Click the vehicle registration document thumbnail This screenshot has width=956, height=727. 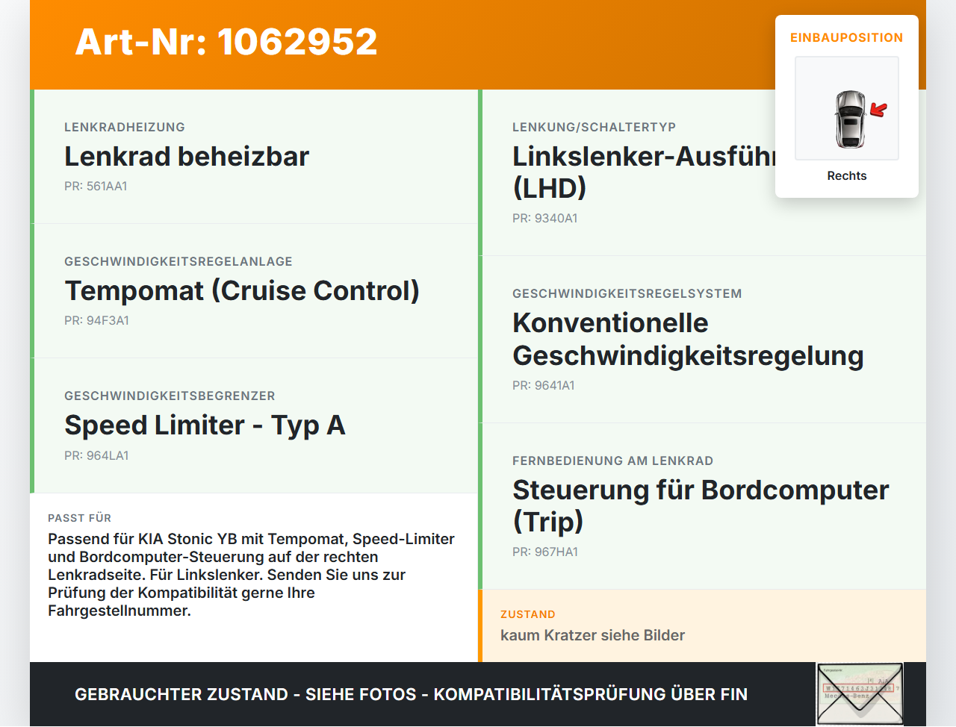pyautogui.click(x=860, y=694)
